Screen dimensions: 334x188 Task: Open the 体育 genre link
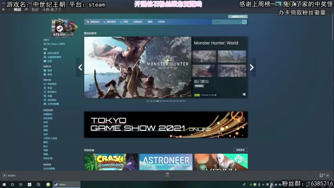46,127
